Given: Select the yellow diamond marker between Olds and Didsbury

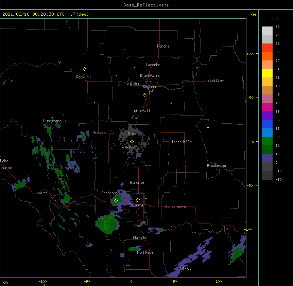Looking at the screenshot, I should (x=132, y=142).
